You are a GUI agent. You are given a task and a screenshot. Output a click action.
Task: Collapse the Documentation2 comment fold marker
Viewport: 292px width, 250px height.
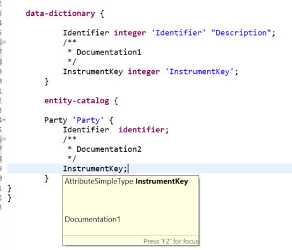[x=4, y=139]
